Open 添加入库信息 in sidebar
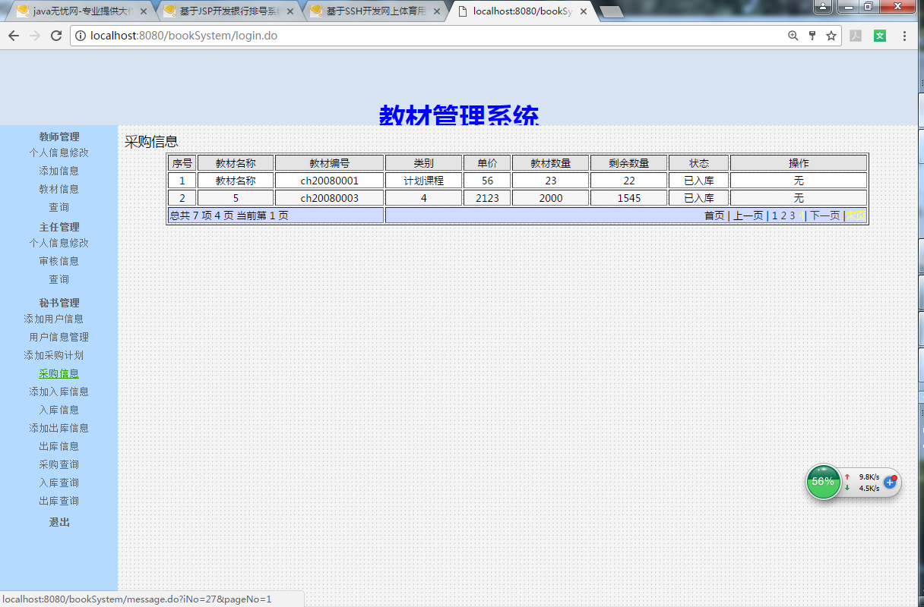The height and width of the screenshot is (607, 924). (59, 392)
